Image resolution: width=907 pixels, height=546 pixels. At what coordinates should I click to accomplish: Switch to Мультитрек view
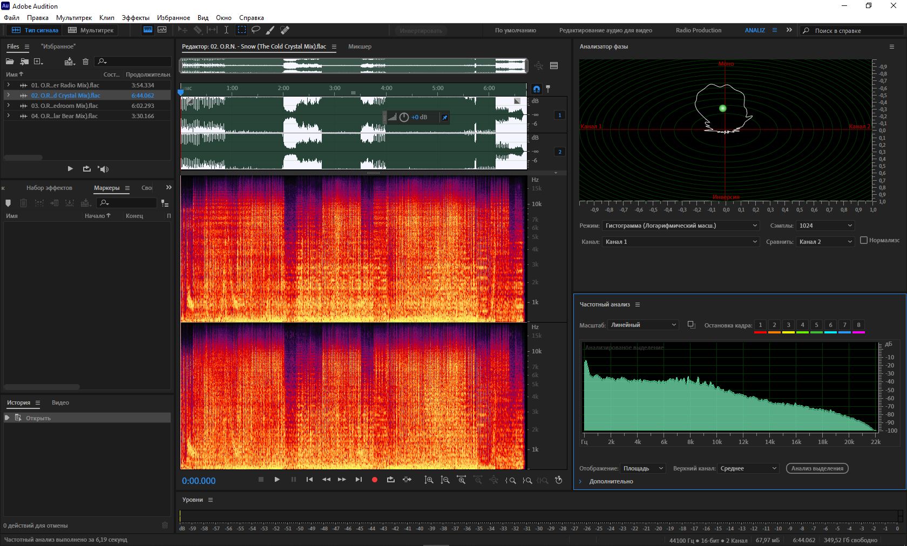(91, 30)
